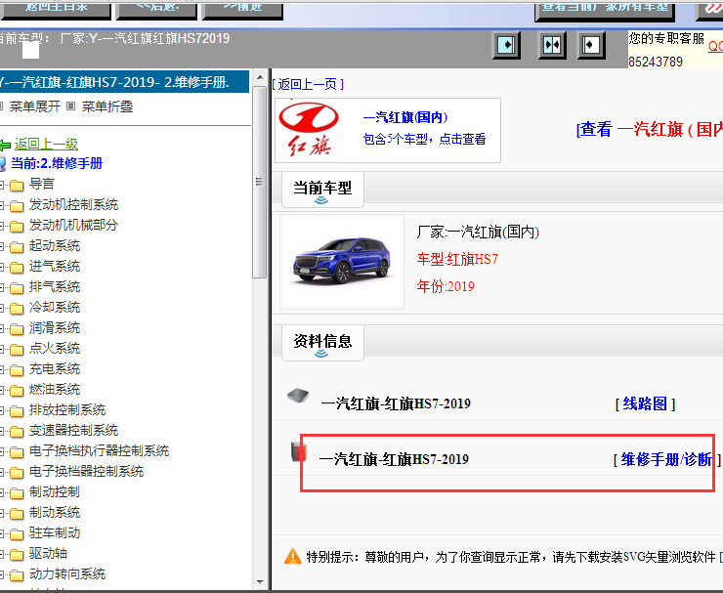Click the blue Hongqi HS7 car thumbnail

pyautogui.click(x=342, y=262)
